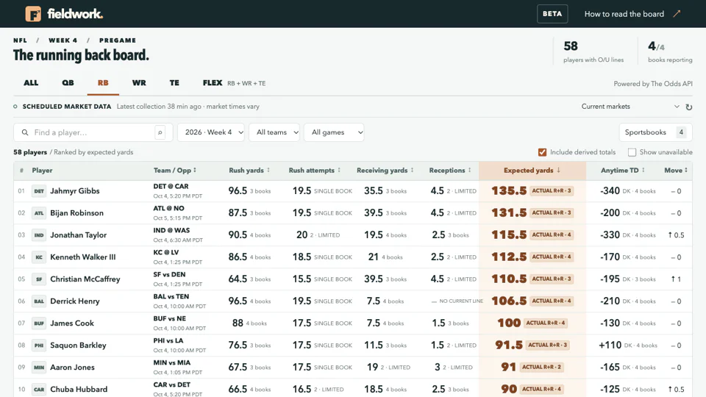Click the BUF team badge for James Cook
Image resolution: width=706 pixels, height=397 pixels.
39,323
